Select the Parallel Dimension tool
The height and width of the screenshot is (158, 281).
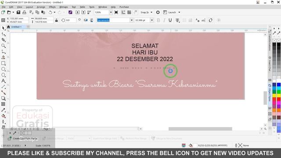pyautogui.click(x=3, y=87)
